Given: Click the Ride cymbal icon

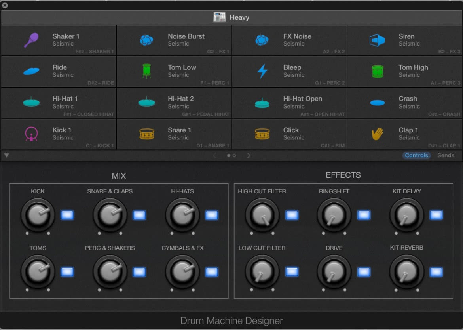Looking at the screenshot, I should (x=31, y=71).
